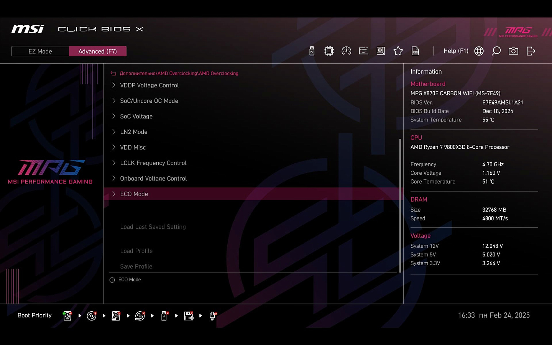Click the 16:33 date and time display
The width and height of the screenshot is (552, 345).
pos(494,315)
